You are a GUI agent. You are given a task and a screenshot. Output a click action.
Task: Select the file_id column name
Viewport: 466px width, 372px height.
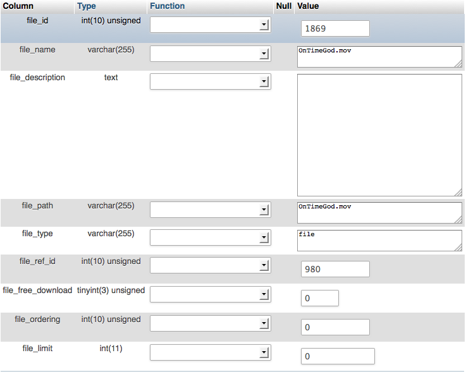click(x=37, y=21)
